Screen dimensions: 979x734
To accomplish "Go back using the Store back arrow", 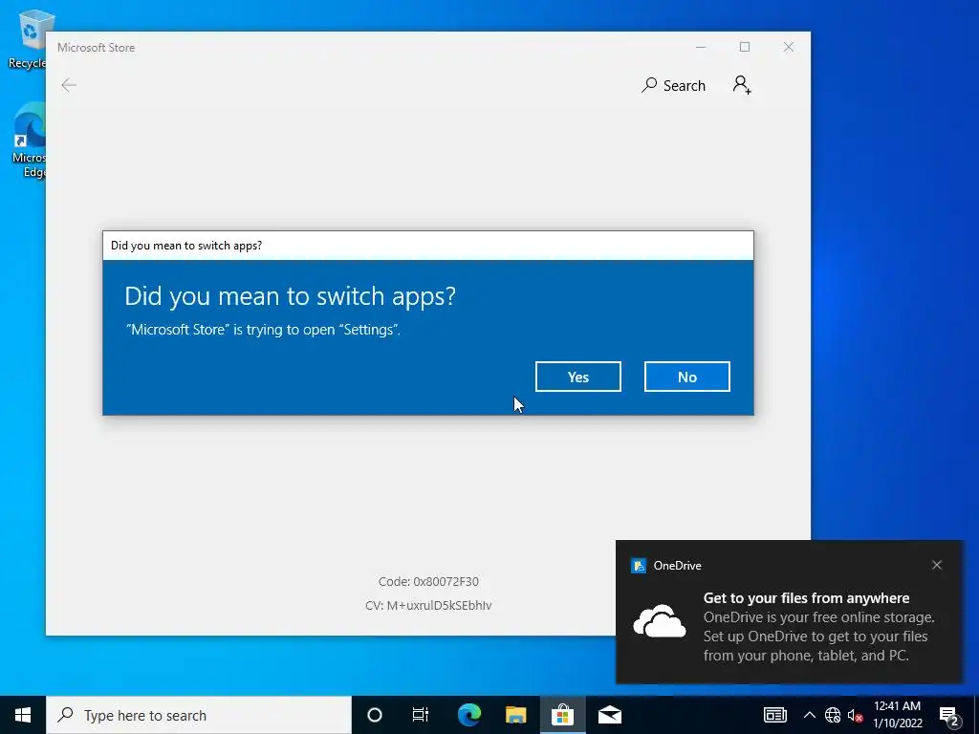I will pyautogui.click(x=69, y=85).
